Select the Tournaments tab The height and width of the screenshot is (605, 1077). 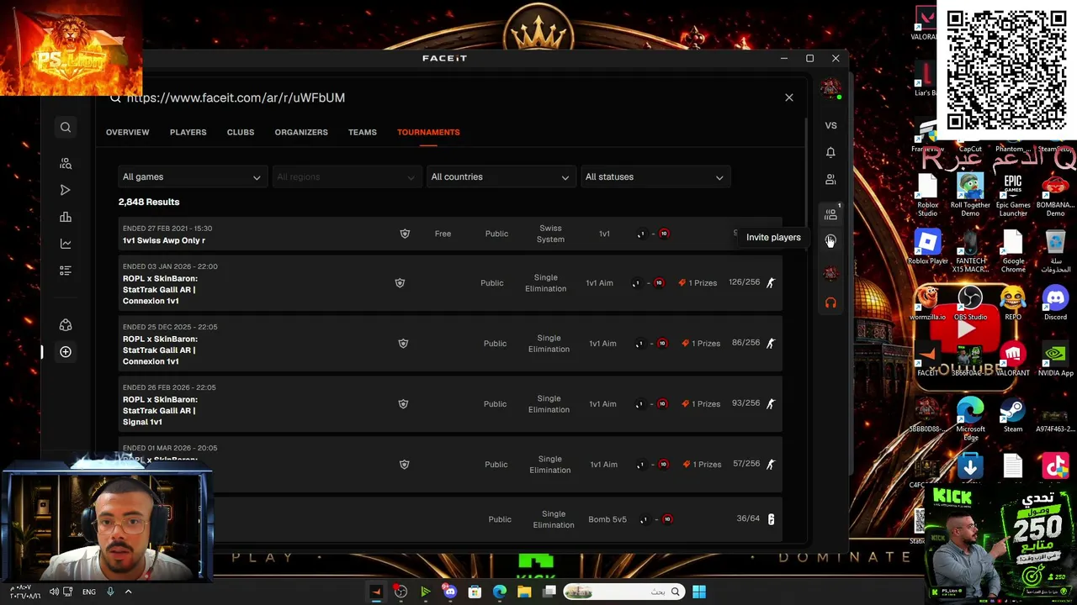click(428, 132)
